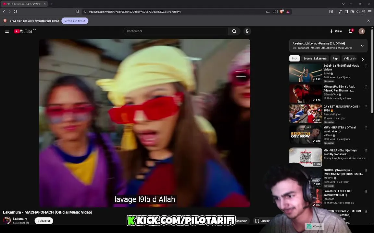
Task: Click the browser address bar URL
Action: [x=135, y=12]
